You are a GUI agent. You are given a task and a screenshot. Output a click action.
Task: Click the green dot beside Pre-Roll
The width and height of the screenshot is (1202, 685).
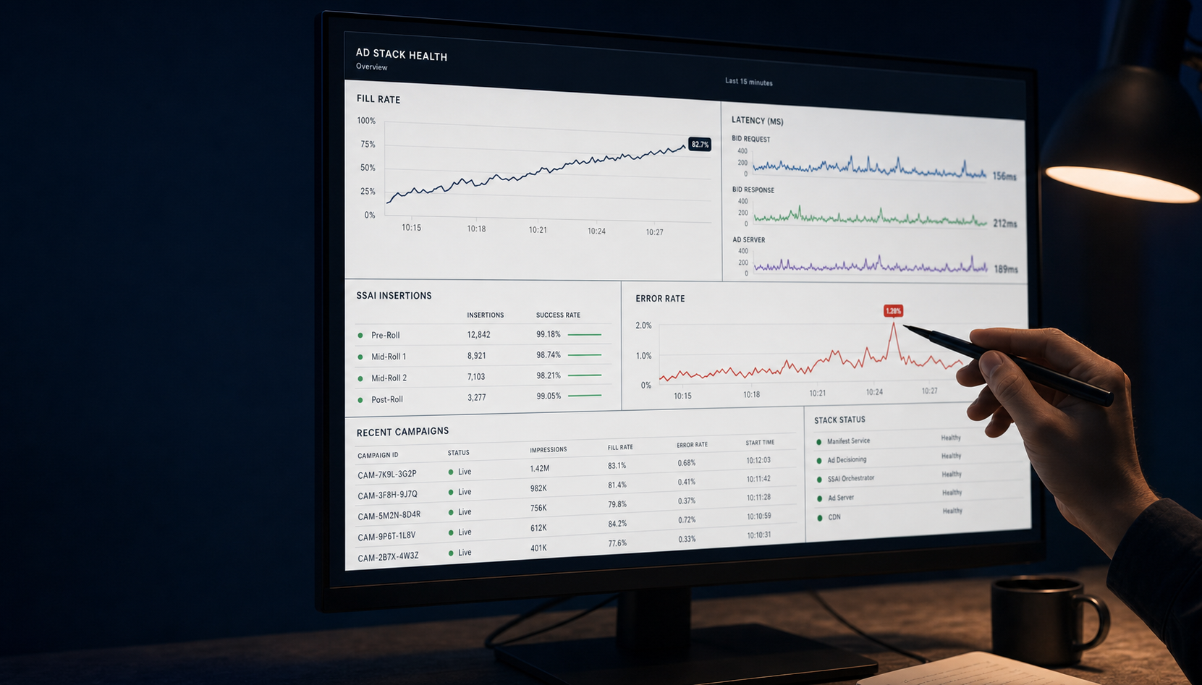point(360,335)
